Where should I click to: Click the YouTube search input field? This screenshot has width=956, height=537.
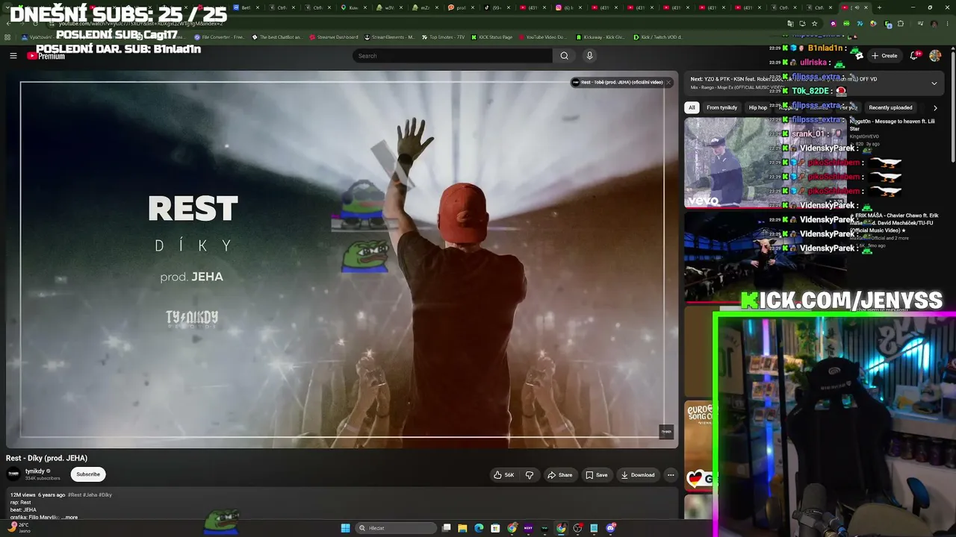click(453, 56)
